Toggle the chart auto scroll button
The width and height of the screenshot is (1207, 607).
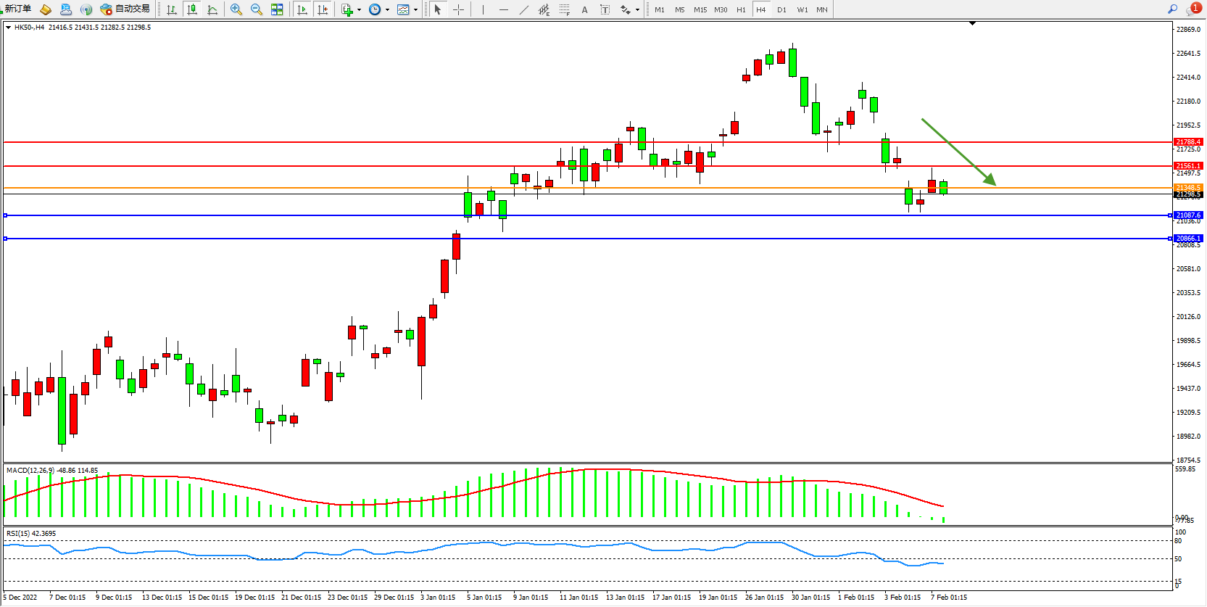click(x=302, y=9)
